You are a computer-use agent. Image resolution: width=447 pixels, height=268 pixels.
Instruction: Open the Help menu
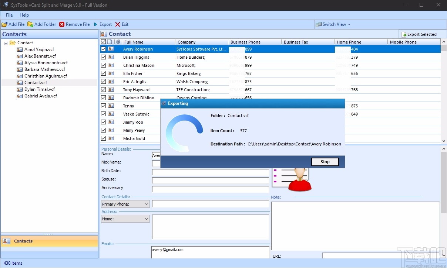[24, 15]
